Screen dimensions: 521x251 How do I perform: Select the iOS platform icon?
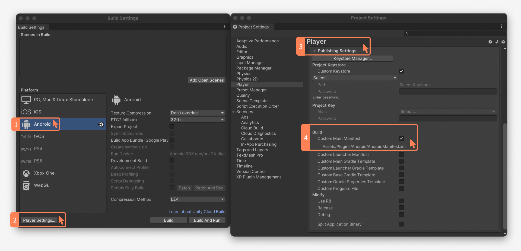[x=26, y=112]
